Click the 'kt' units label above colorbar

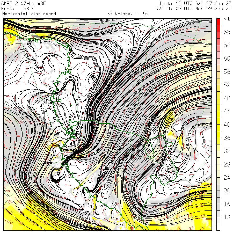tap(227, 19)
